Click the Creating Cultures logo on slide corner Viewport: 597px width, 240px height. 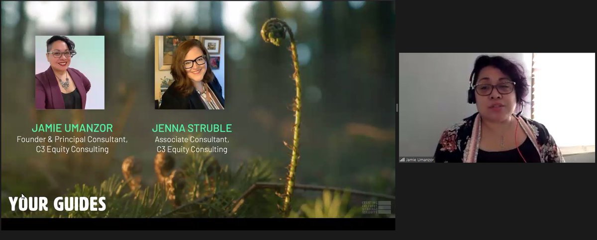377,207
